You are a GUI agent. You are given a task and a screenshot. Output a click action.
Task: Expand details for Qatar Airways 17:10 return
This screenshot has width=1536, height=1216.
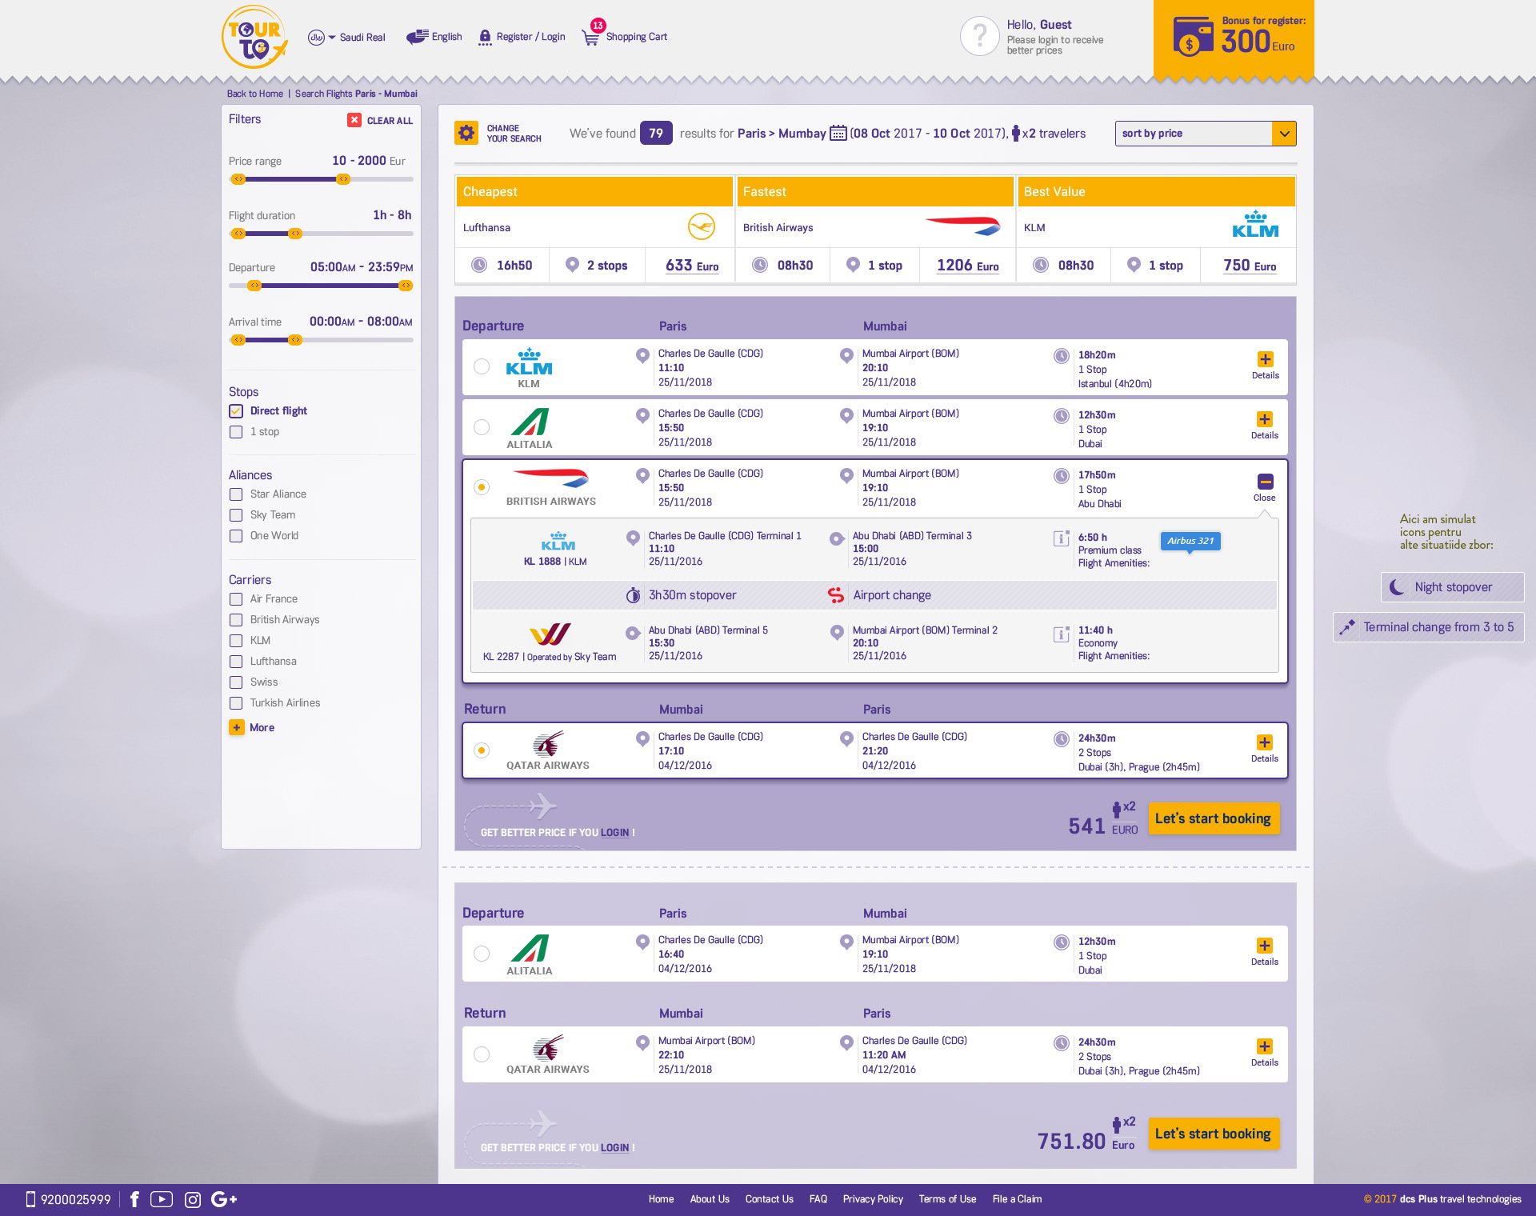[x=1265, y=748]
